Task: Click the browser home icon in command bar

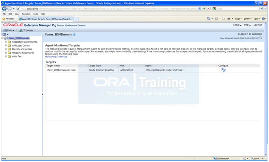Action: (209, 19)
